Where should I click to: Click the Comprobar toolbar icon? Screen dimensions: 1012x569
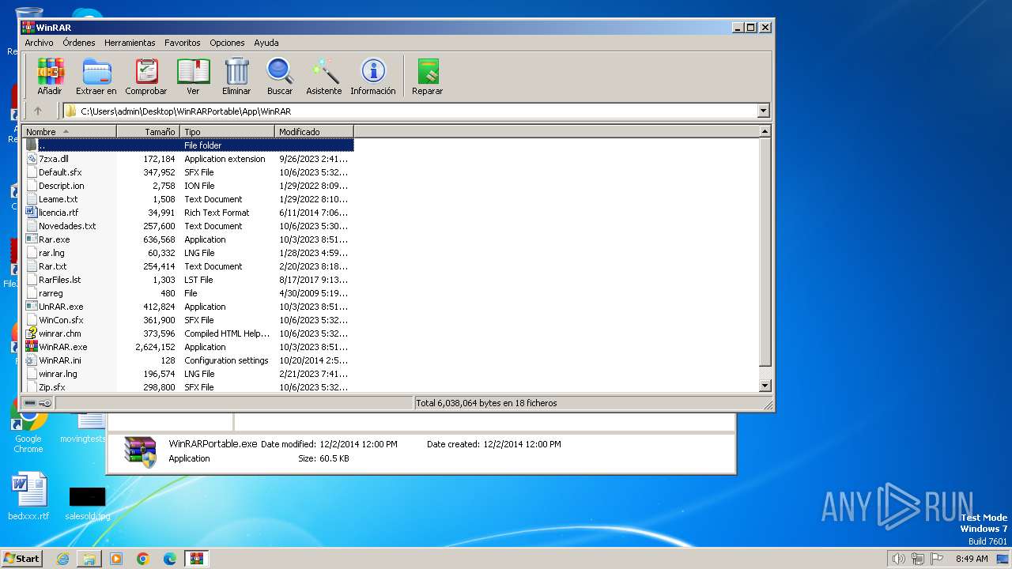[x=146, y=77]
